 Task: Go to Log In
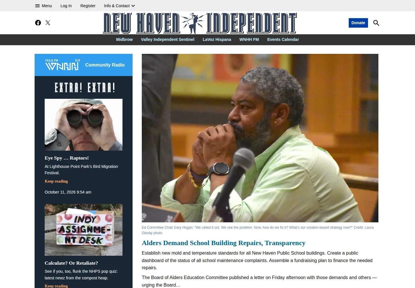pyautogui.click(x=66, y=6)
